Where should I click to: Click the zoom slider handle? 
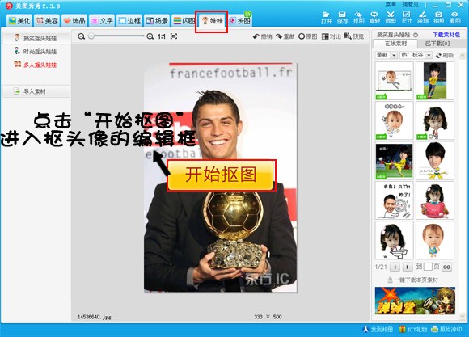tap(91, 36)
